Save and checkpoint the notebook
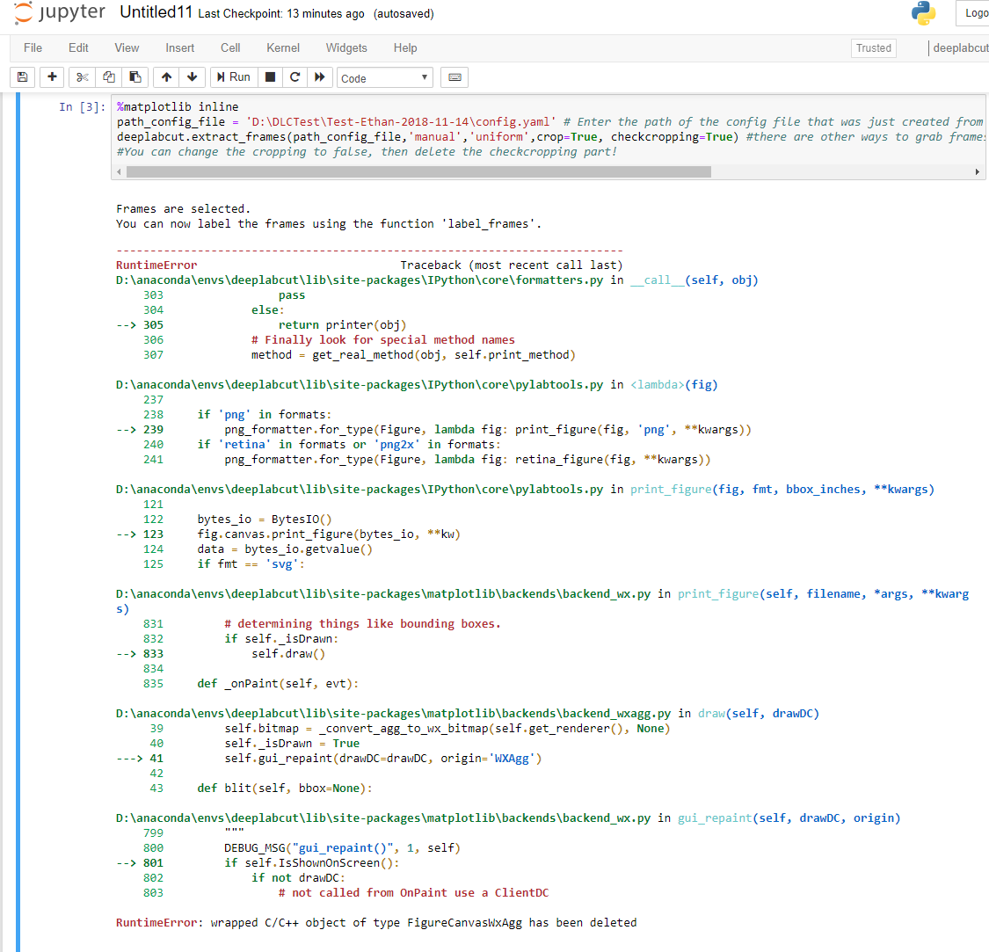This screenshot has height=952, width=989. coord(22,77)
